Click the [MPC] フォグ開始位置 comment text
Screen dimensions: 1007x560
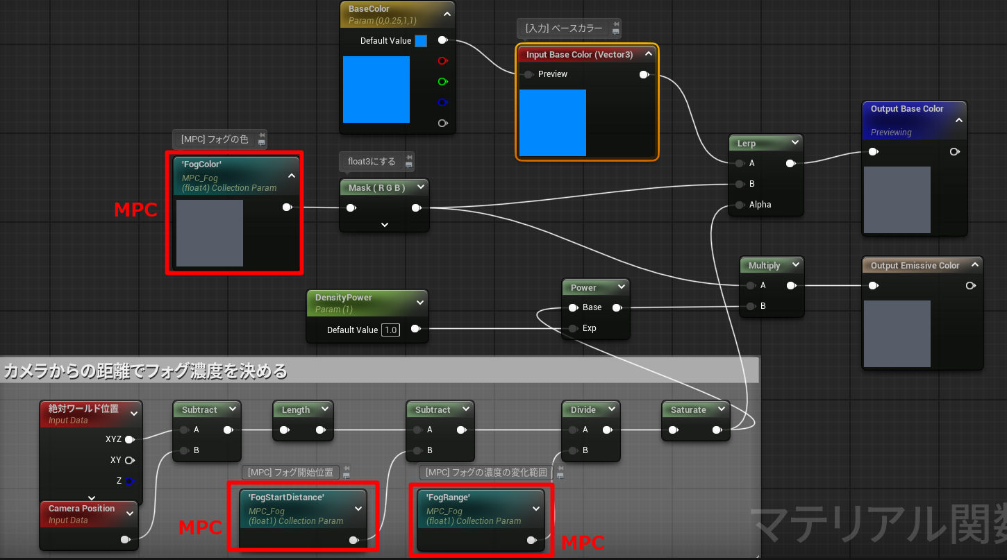(290, 473)
